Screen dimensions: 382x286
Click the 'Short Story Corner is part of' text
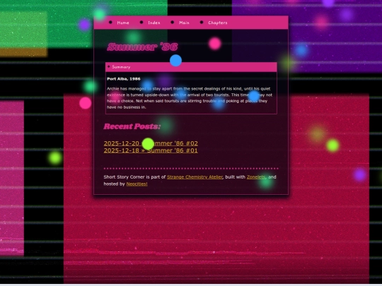pyautogui.click(x=134, y=177)
